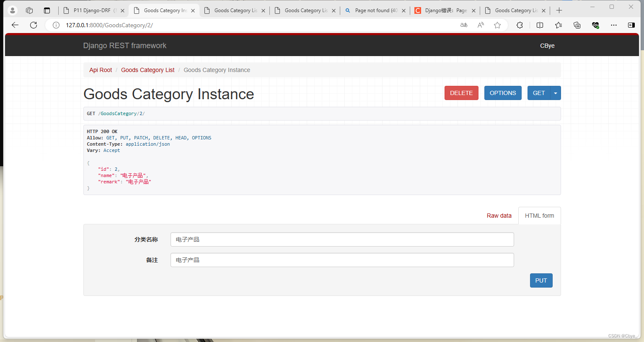Click the read aloud icon

[x=481, y=25]
